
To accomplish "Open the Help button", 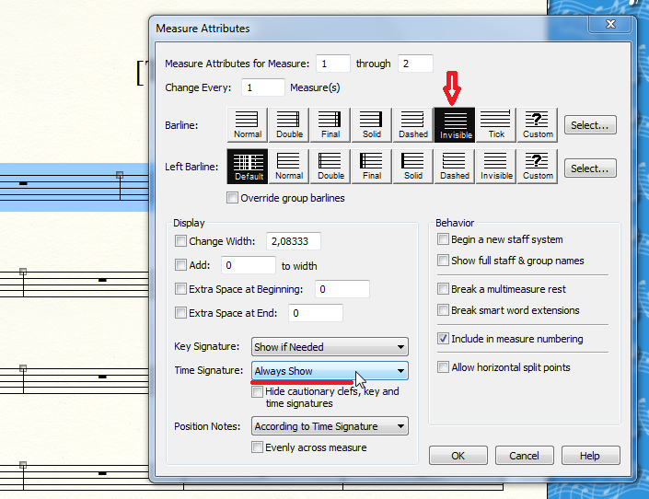I will coord(589,456).
